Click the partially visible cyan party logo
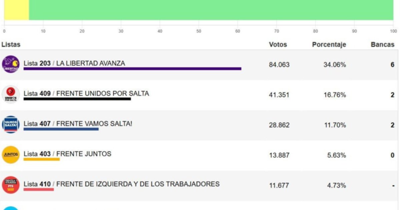The width and height of the screenshot is (400, 210). (11, 208)
